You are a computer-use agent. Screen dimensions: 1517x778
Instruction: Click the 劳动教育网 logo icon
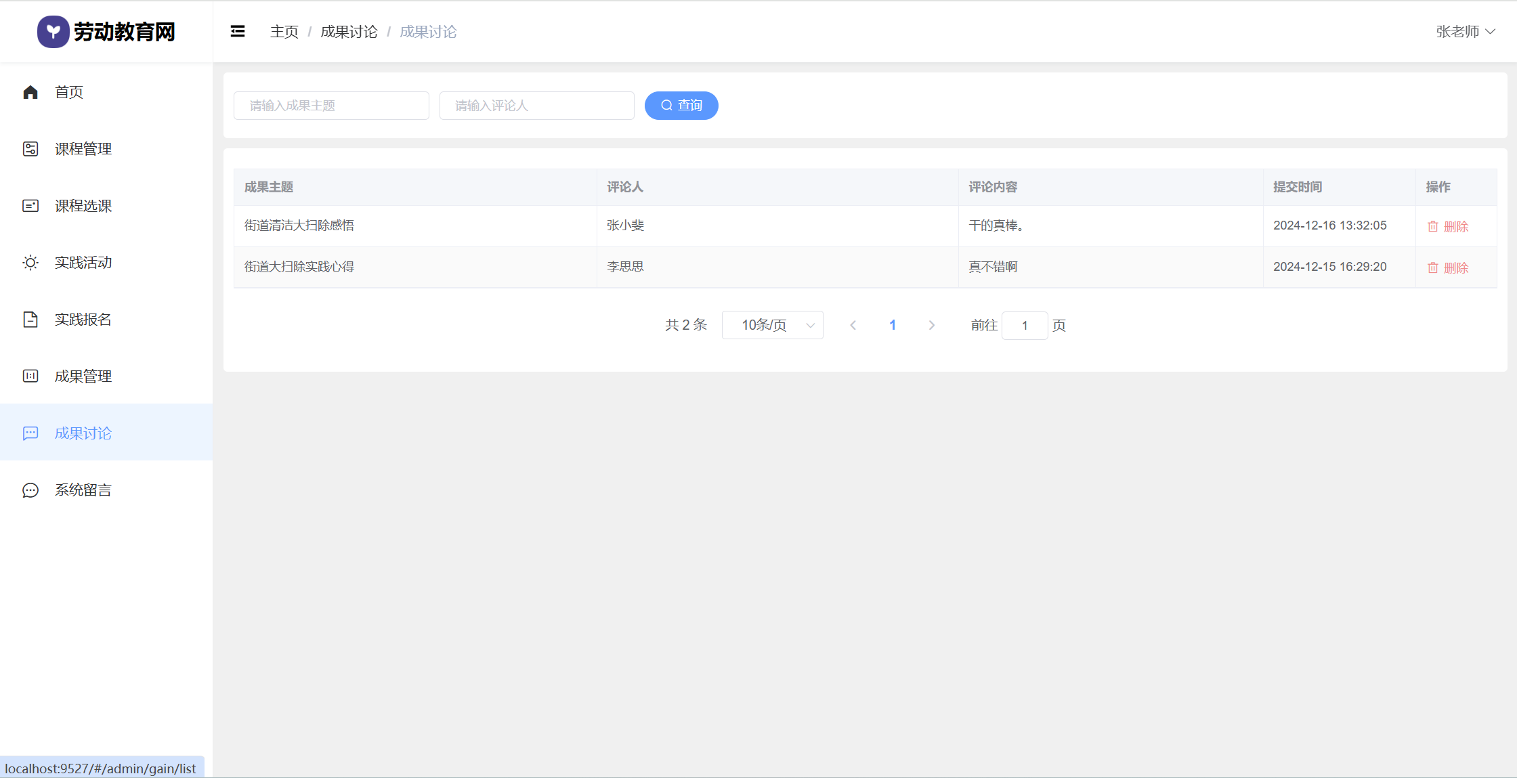[53, 32]
